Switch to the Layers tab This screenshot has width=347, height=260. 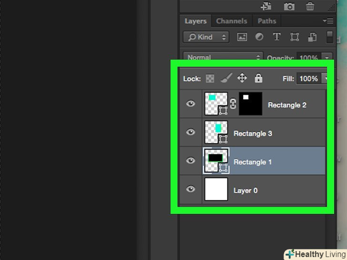click(195, 21)
